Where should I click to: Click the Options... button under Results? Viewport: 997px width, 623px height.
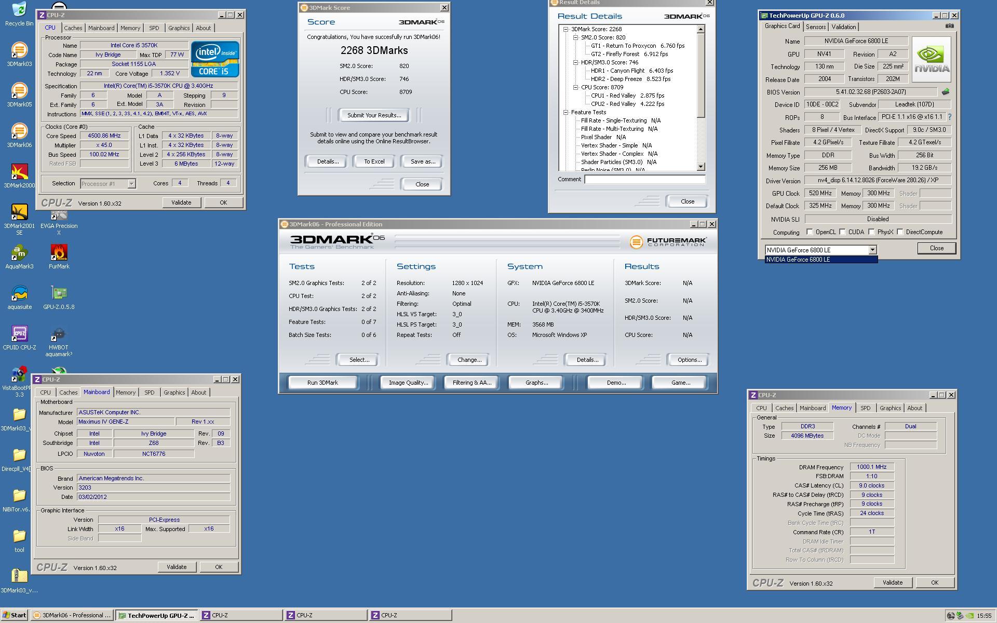pyautogui.click(x=689, y=360)
